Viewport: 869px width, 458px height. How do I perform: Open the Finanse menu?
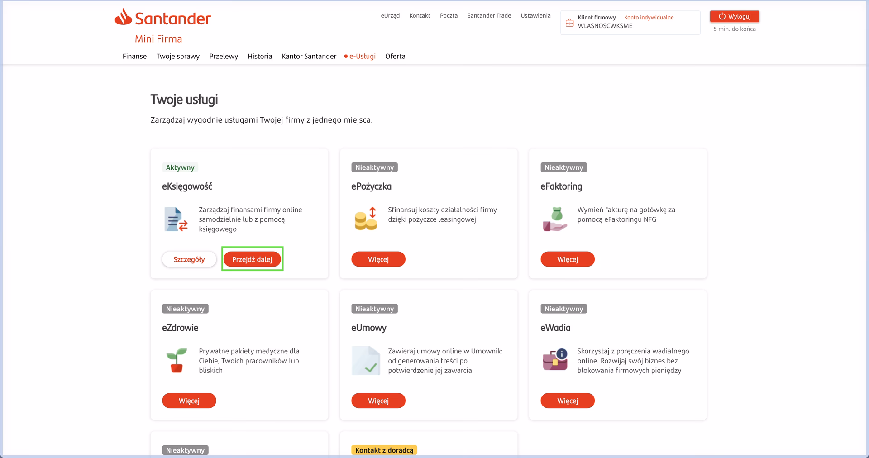pyautogui.click(x=134, y=57)
